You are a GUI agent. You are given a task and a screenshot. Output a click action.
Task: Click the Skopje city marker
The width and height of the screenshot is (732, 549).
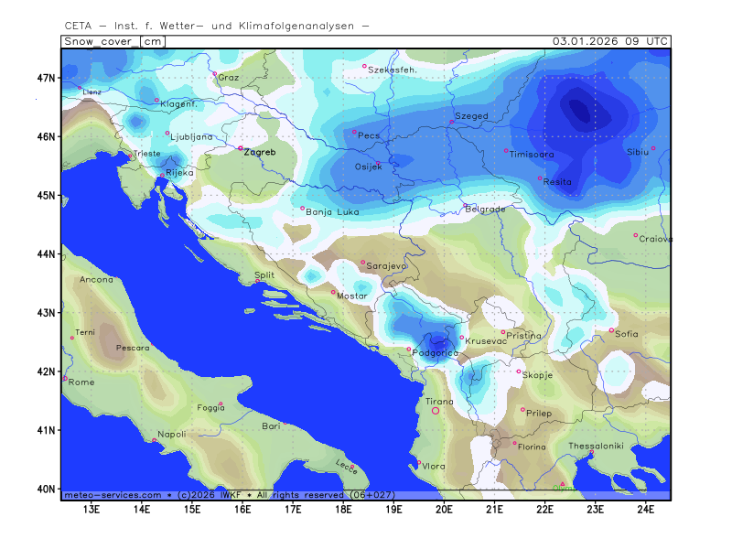point(519,371)
